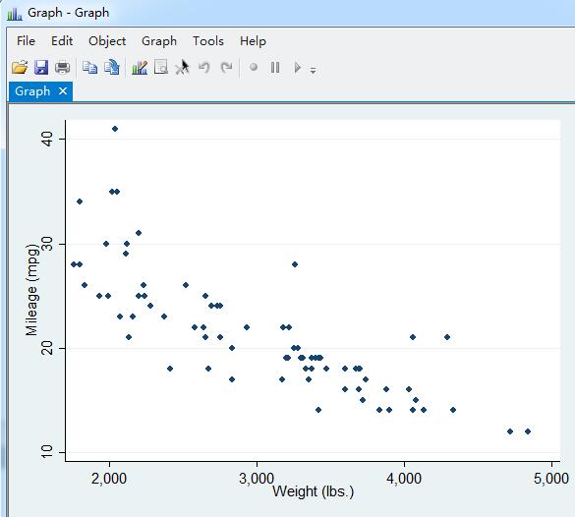This screenshot has height=517, width=575.
Task: Open the Object menu
Action: (107, 41)
